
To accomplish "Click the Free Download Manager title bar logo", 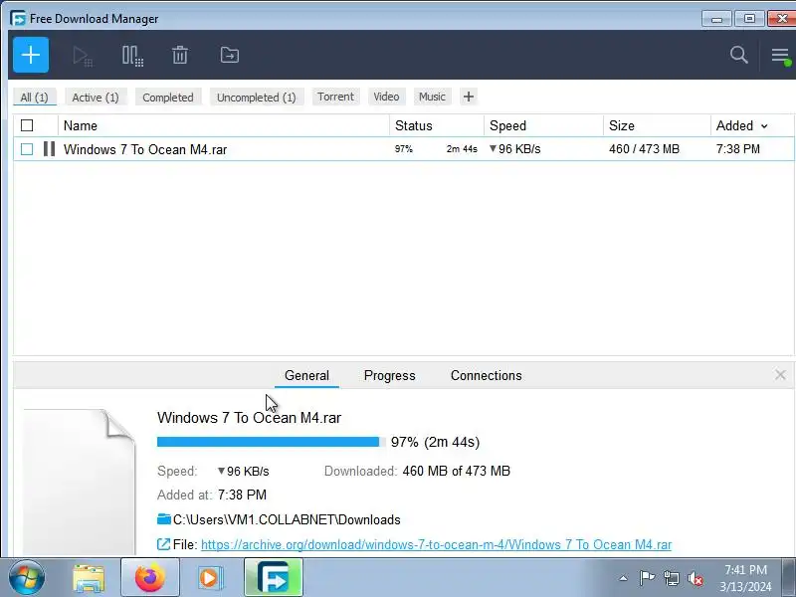I will click(x=18, y=19).
